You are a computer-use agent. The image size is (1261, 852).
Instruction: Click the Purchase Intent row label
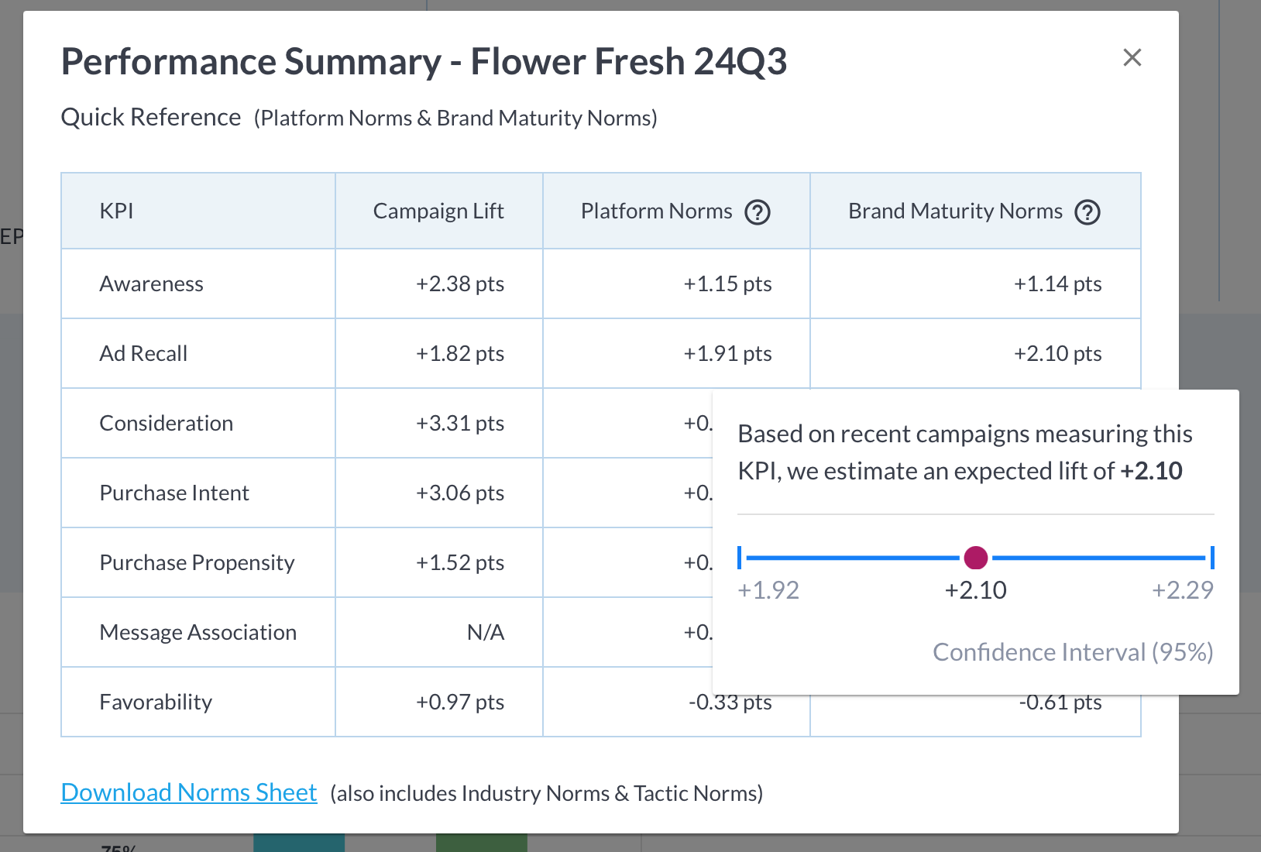tap(174, 493)
